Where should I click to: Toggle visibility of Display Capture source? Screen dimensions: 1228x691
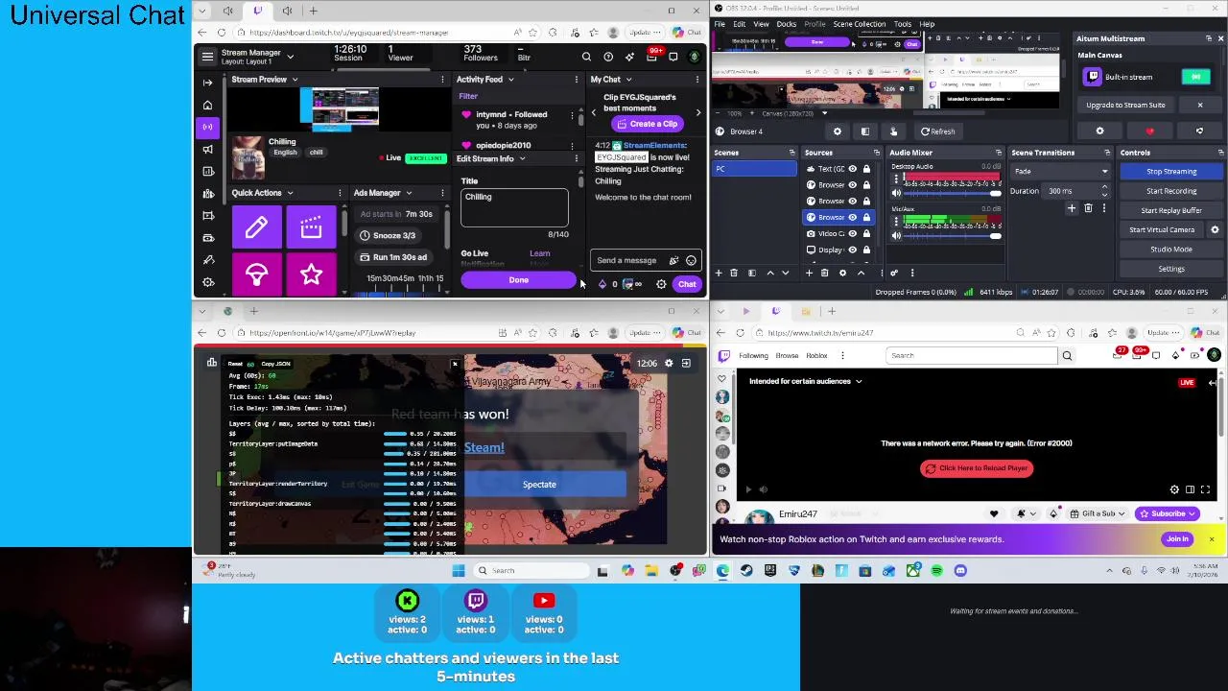pos(852,250)
